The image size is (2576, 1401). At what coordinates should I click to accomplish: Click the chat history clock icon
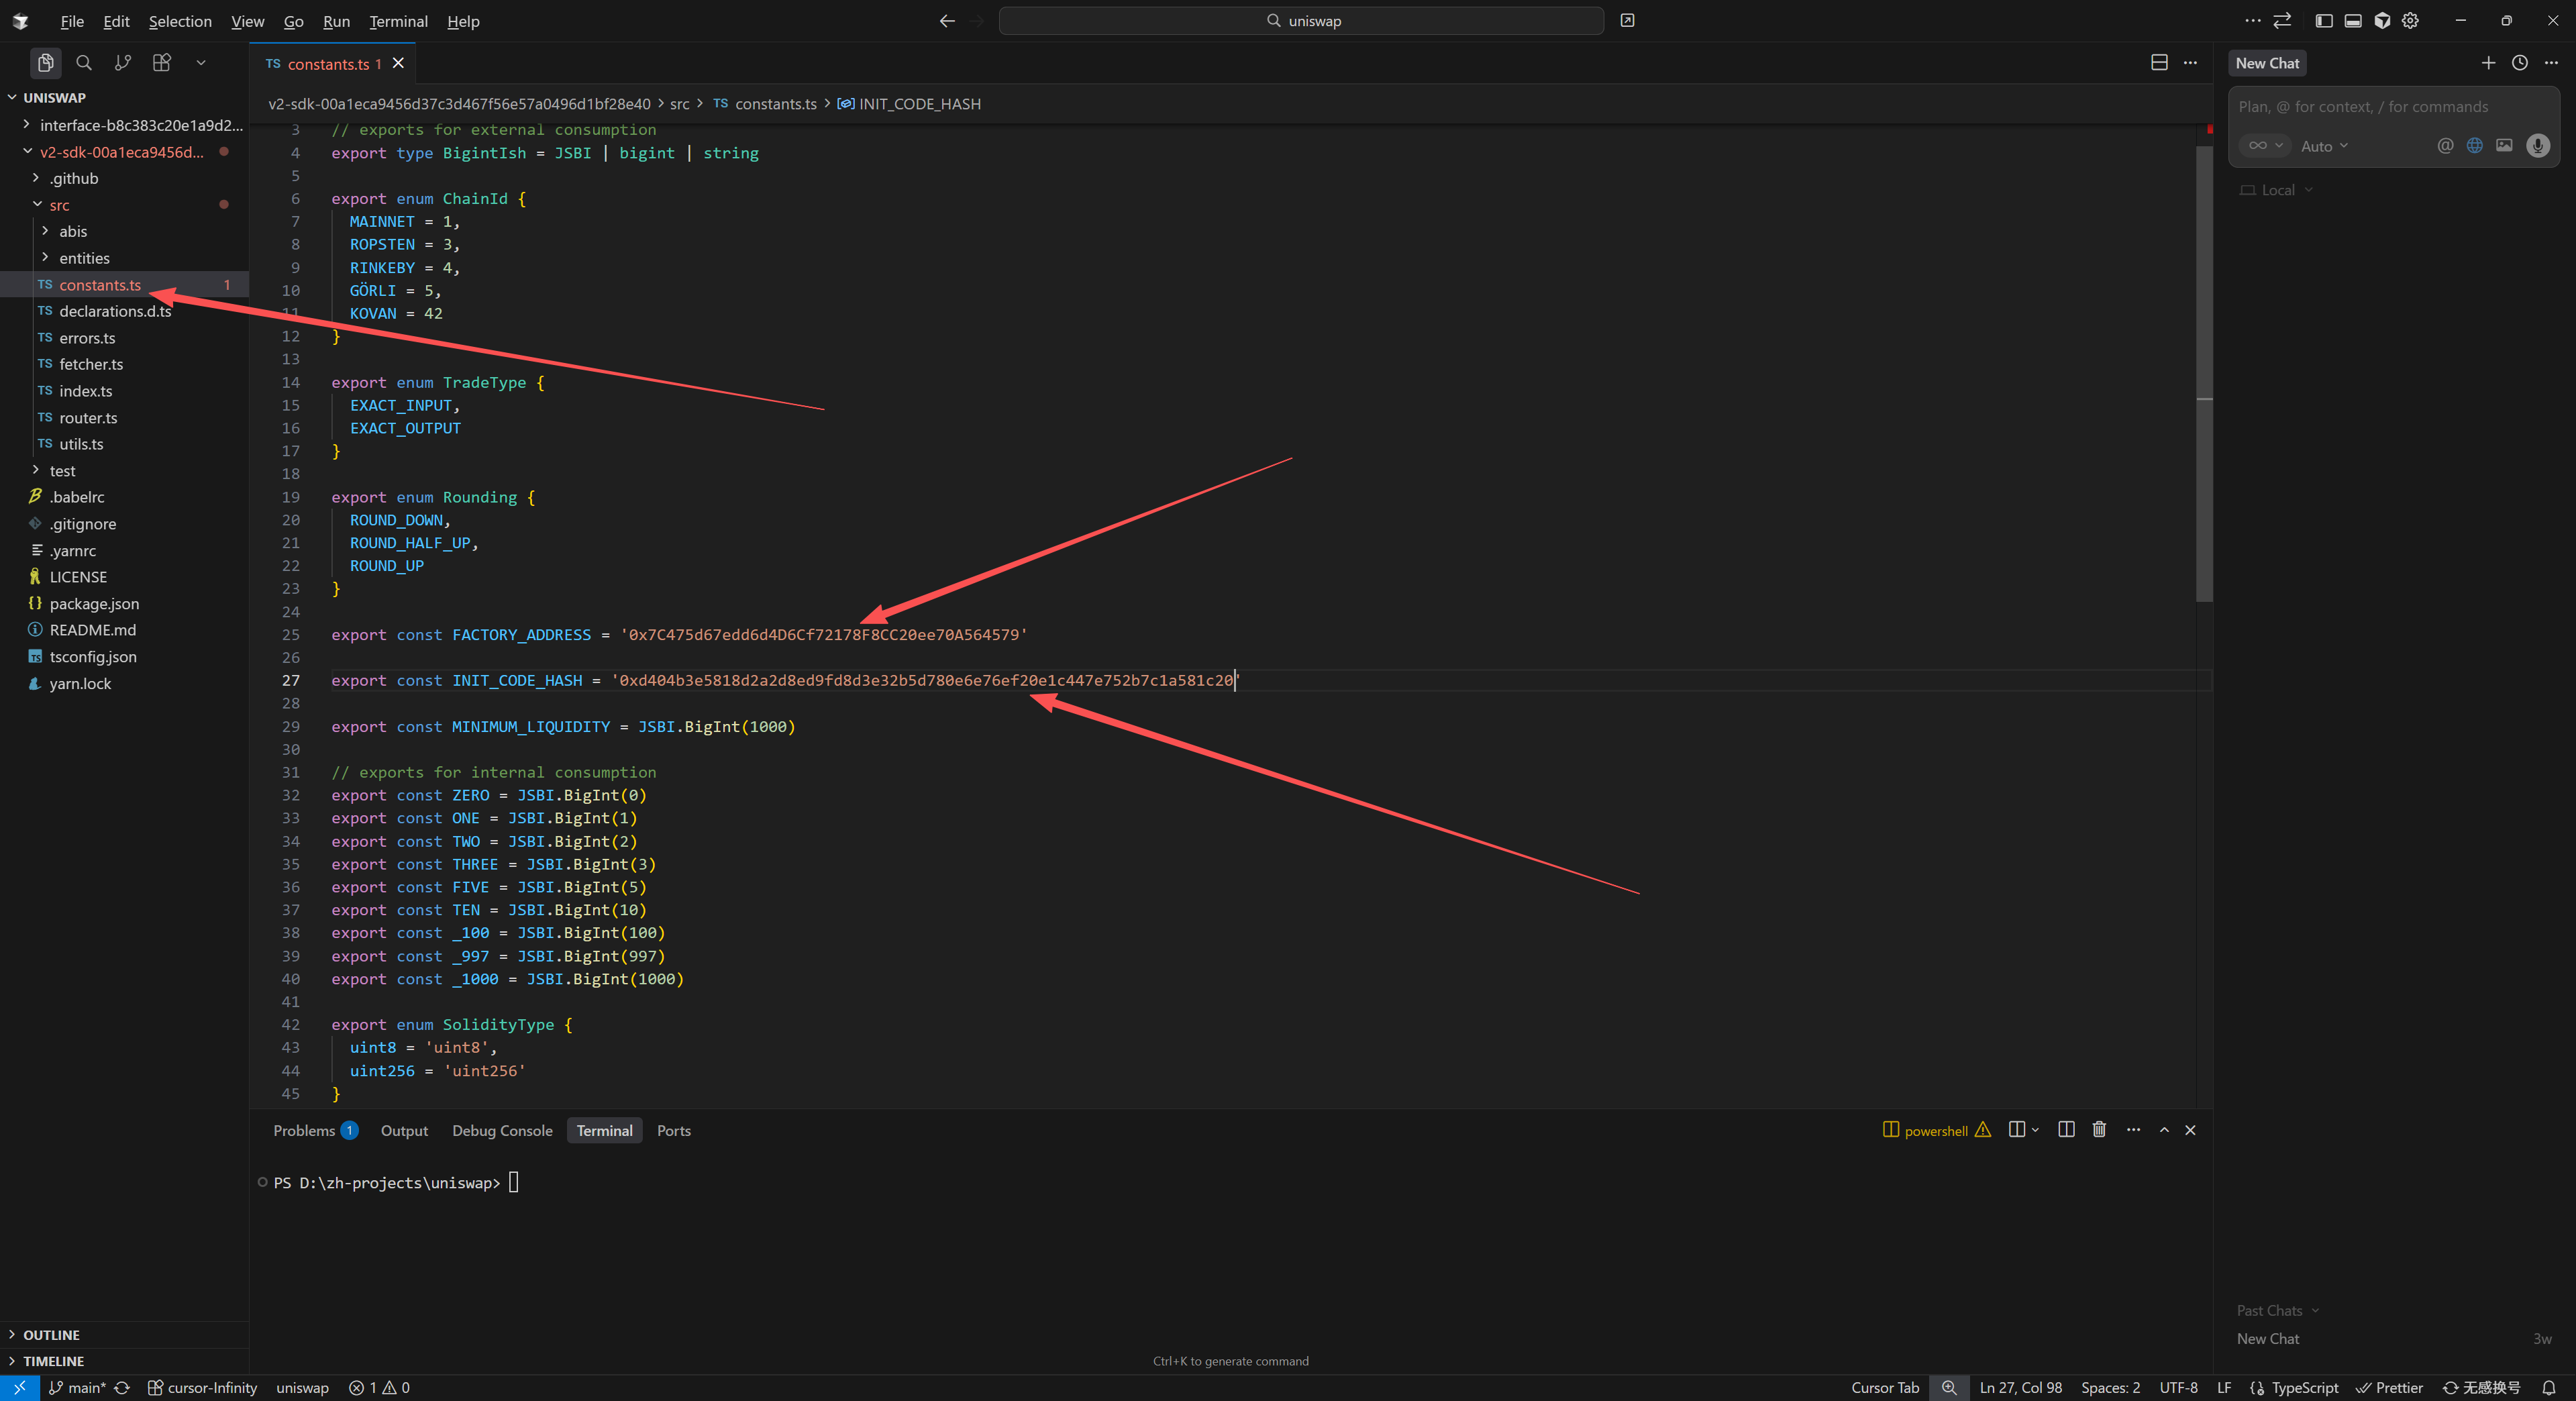point(2520,63)
